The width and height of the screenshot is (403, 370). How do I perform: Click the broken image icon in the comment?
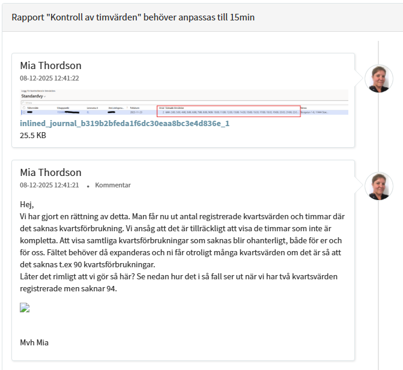coord(25,308)
